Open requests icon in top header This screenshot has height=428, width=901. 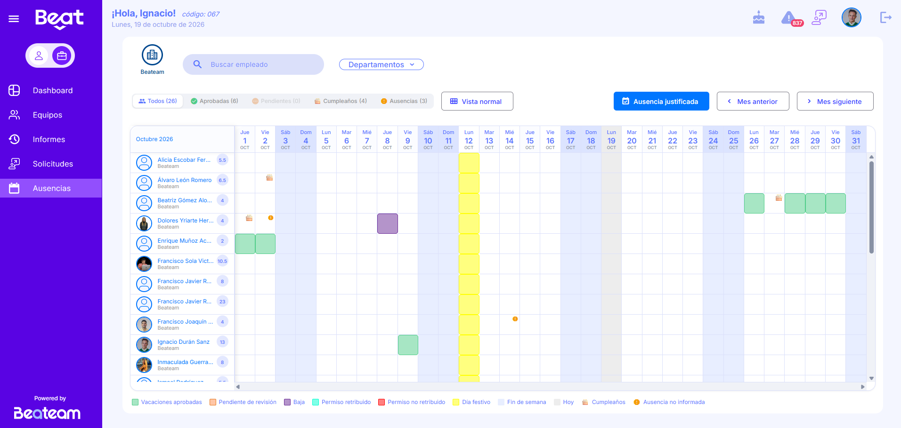[x=819, y=18]
